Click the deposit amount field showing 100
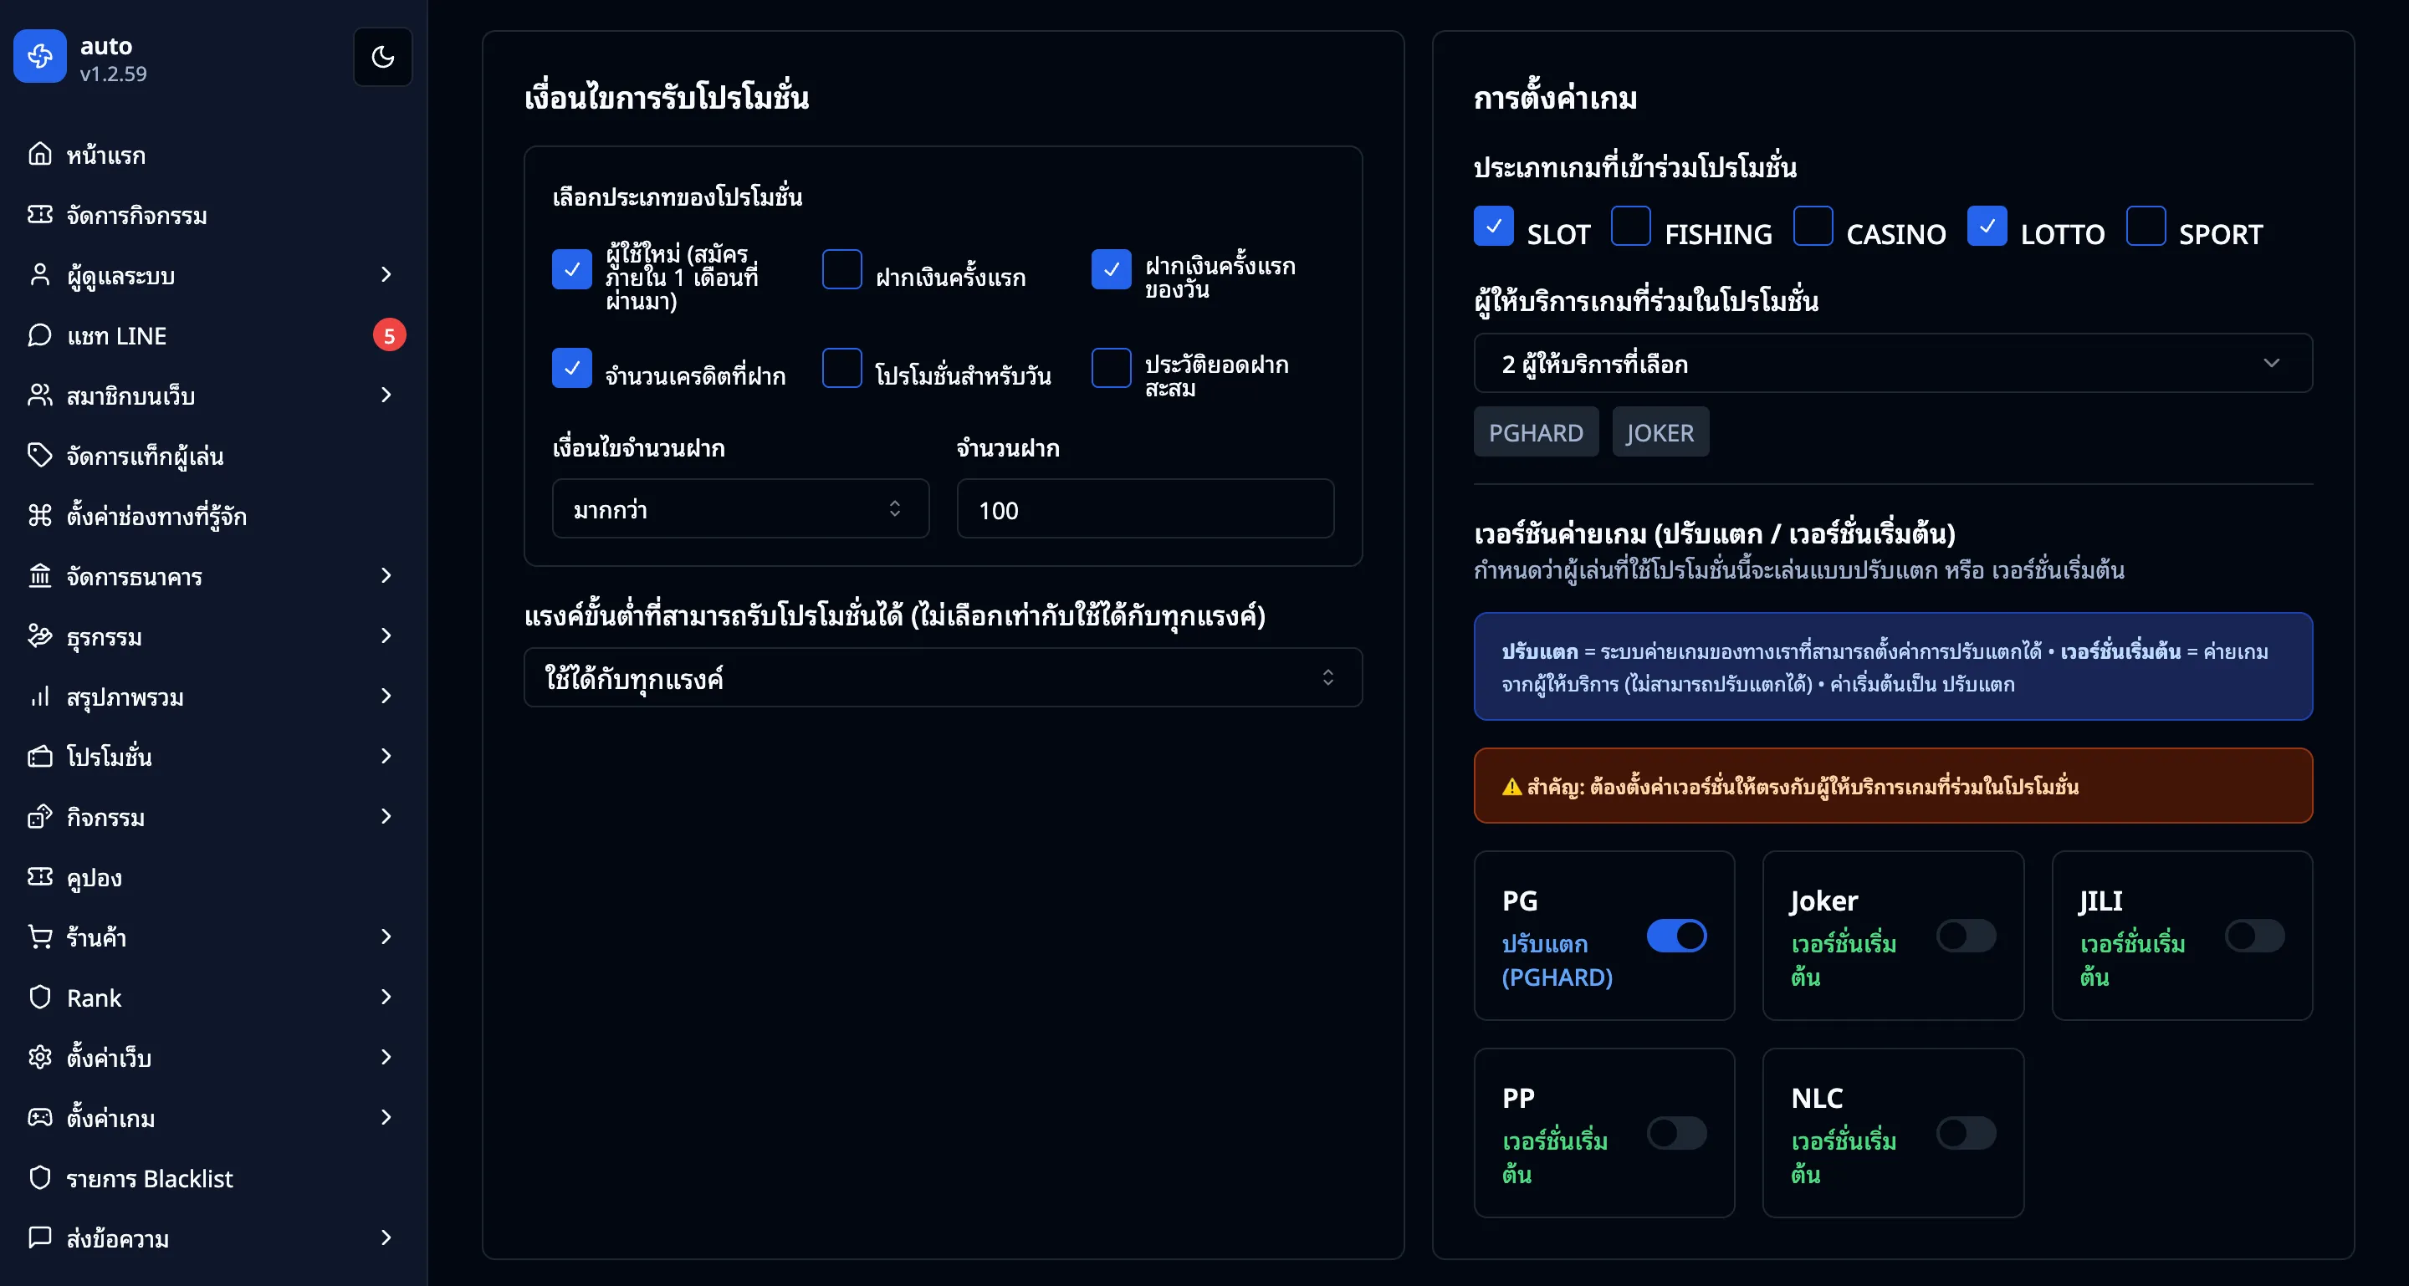The width and height of the screenshot is (2409, 1286). [x=1143, y=509]
